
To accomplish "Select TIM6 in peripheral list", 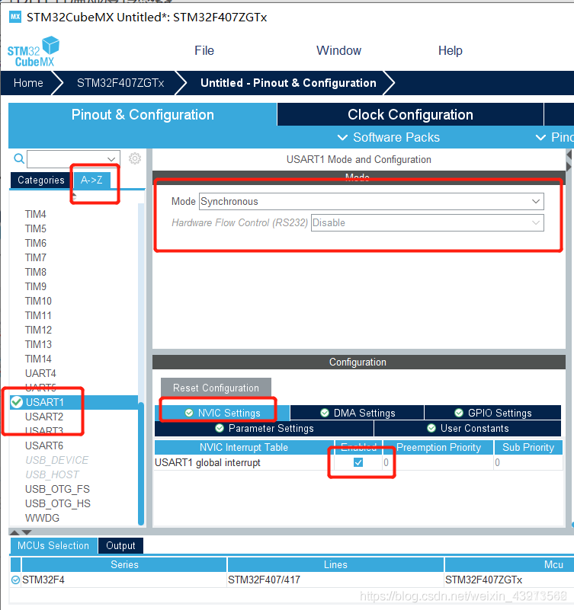I will [x=35, y=243].
